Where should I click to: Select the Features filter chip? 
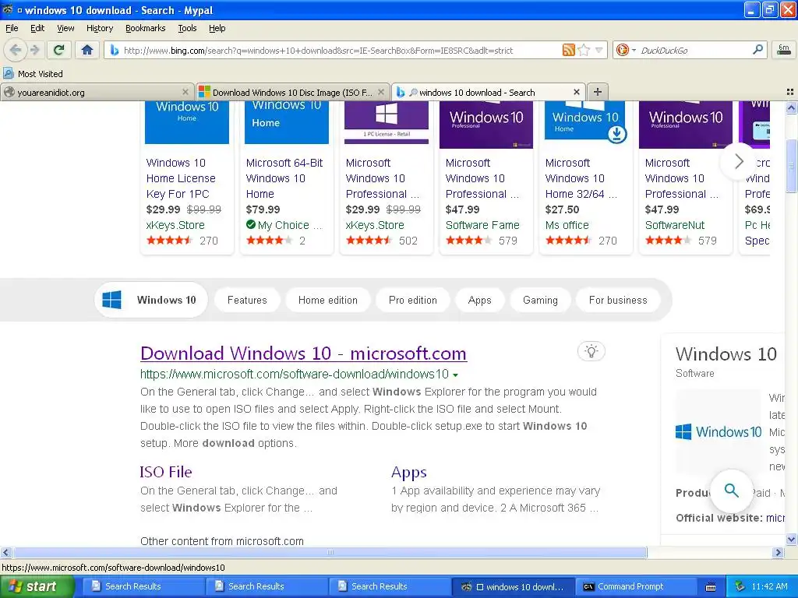pos(247,300)
